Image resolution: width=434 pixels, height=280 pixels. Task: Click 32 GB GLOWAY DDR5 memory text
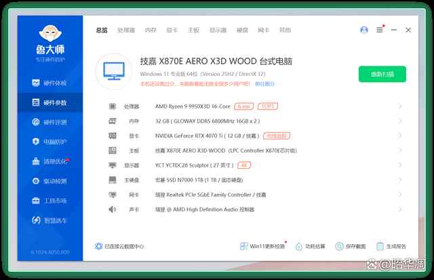[208, 121]
